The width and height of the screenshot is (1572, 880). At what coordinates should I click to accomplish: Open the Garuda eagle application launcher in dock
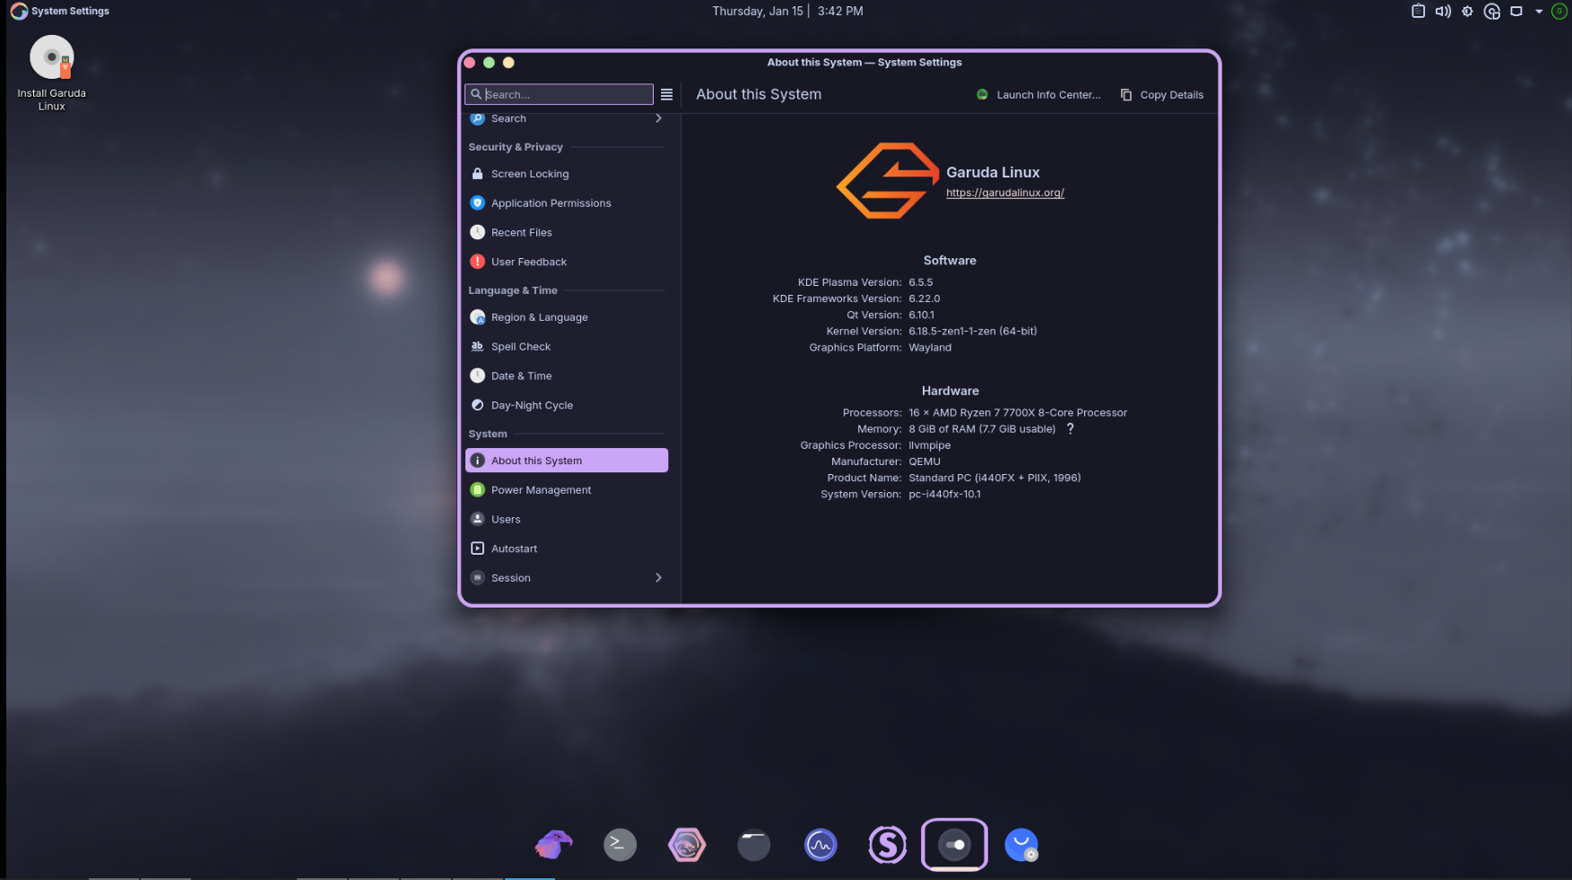coord(553,844)
